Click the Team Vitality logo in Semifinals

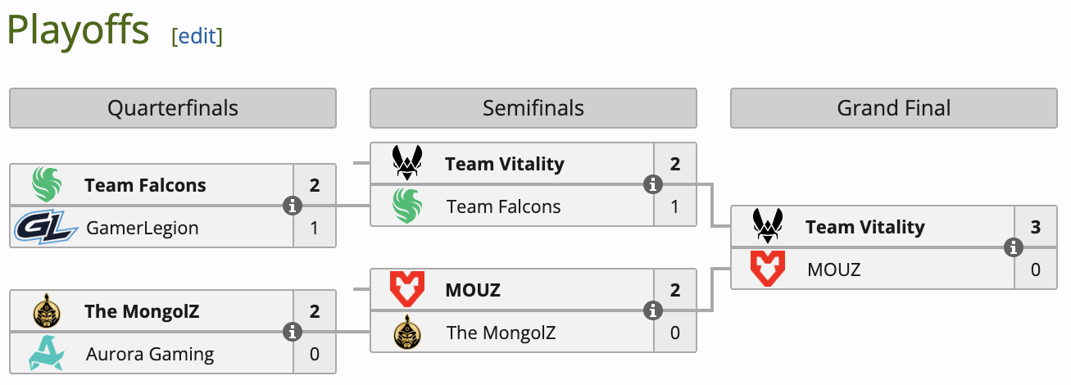coord(407,164)
